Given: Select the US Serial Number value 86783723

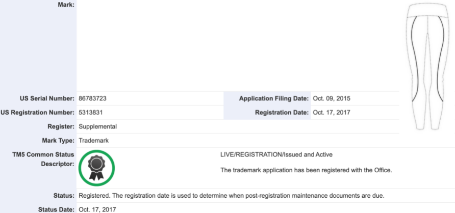Looking at the screenshot, I should pyautogui.click(x=92, y=98).
